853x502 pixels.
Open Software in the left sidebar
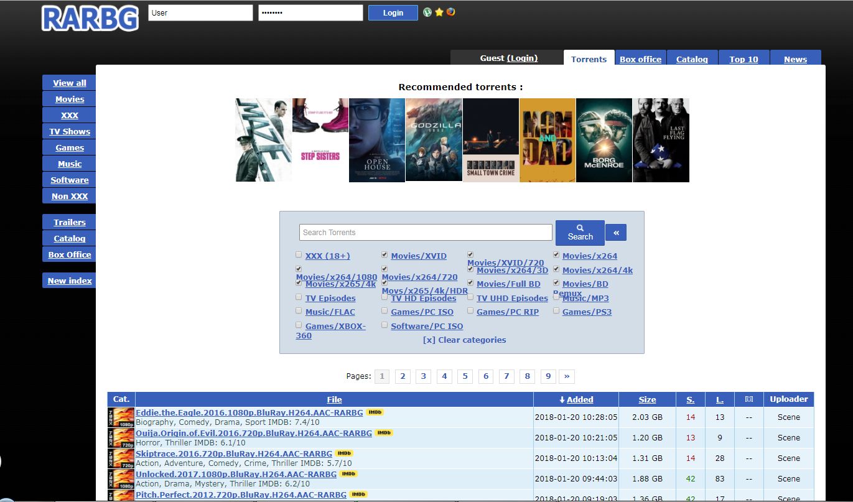click(x=69, y=180)
